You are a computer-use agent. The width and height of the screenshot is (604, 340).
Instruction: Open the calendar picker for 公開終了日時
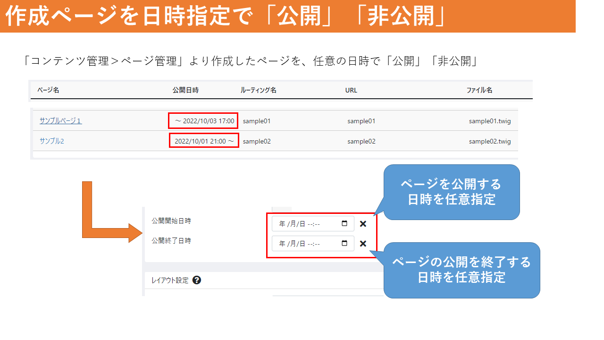344,243
